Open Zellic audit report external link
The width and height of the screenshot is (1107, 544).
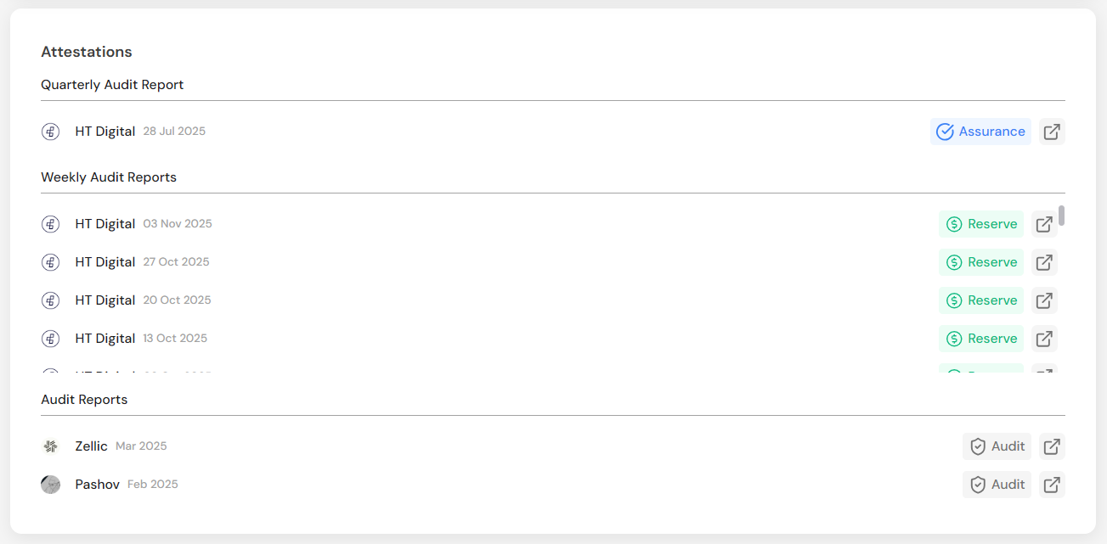1052,446
